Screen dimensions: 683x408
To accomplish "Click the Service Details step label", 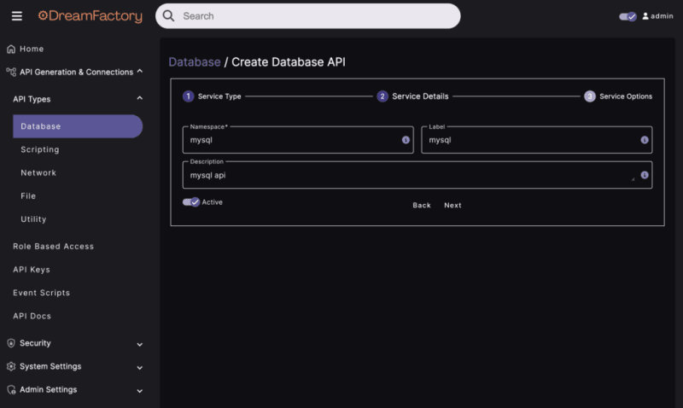I will (420, 96).
